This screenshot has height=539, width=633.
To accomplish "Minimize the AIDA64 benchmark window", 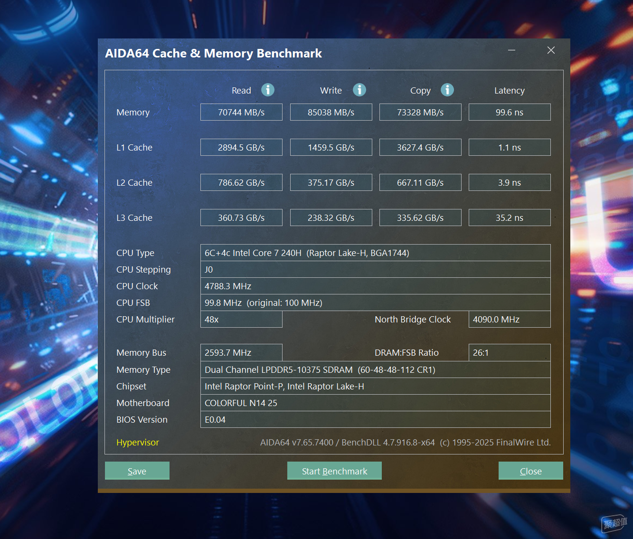I will [x=512, y=50].
